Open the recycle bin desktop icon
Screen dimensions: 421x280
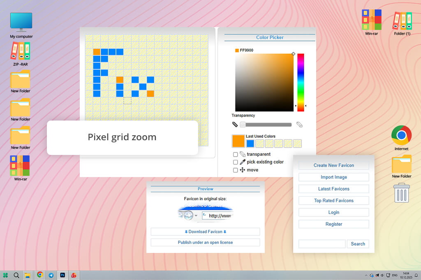tap(401, 193)
